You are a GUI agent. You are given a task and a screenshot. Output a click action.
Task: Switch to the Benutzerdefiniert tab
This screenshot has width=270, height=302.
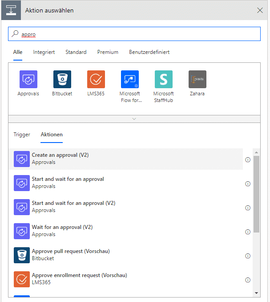pos(149,52)
